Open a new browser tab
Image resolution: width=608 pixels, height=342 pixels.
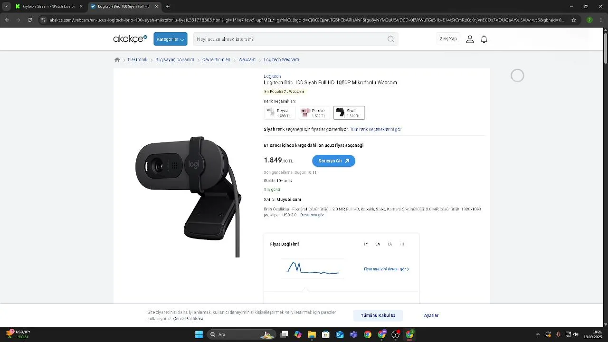(168, 7)
